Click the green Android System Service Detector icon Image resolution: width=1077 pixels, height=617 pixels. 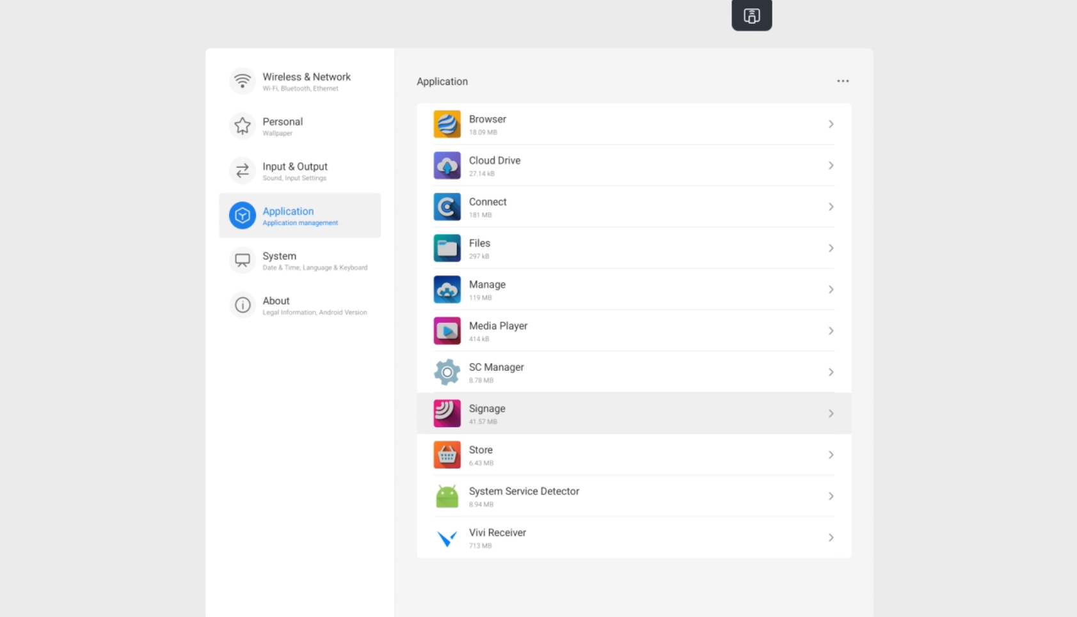[447, 497]
